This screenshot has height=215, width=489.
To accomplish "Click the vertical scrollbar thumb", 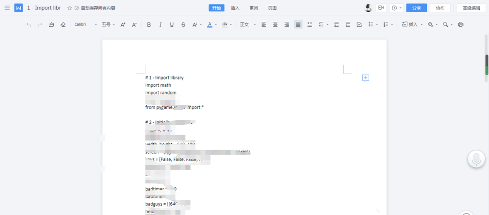I will point(487,65).
